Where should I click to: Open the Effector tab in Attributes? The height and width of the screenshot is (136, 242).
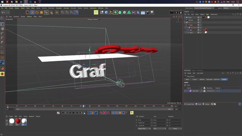tap(202, 79)
